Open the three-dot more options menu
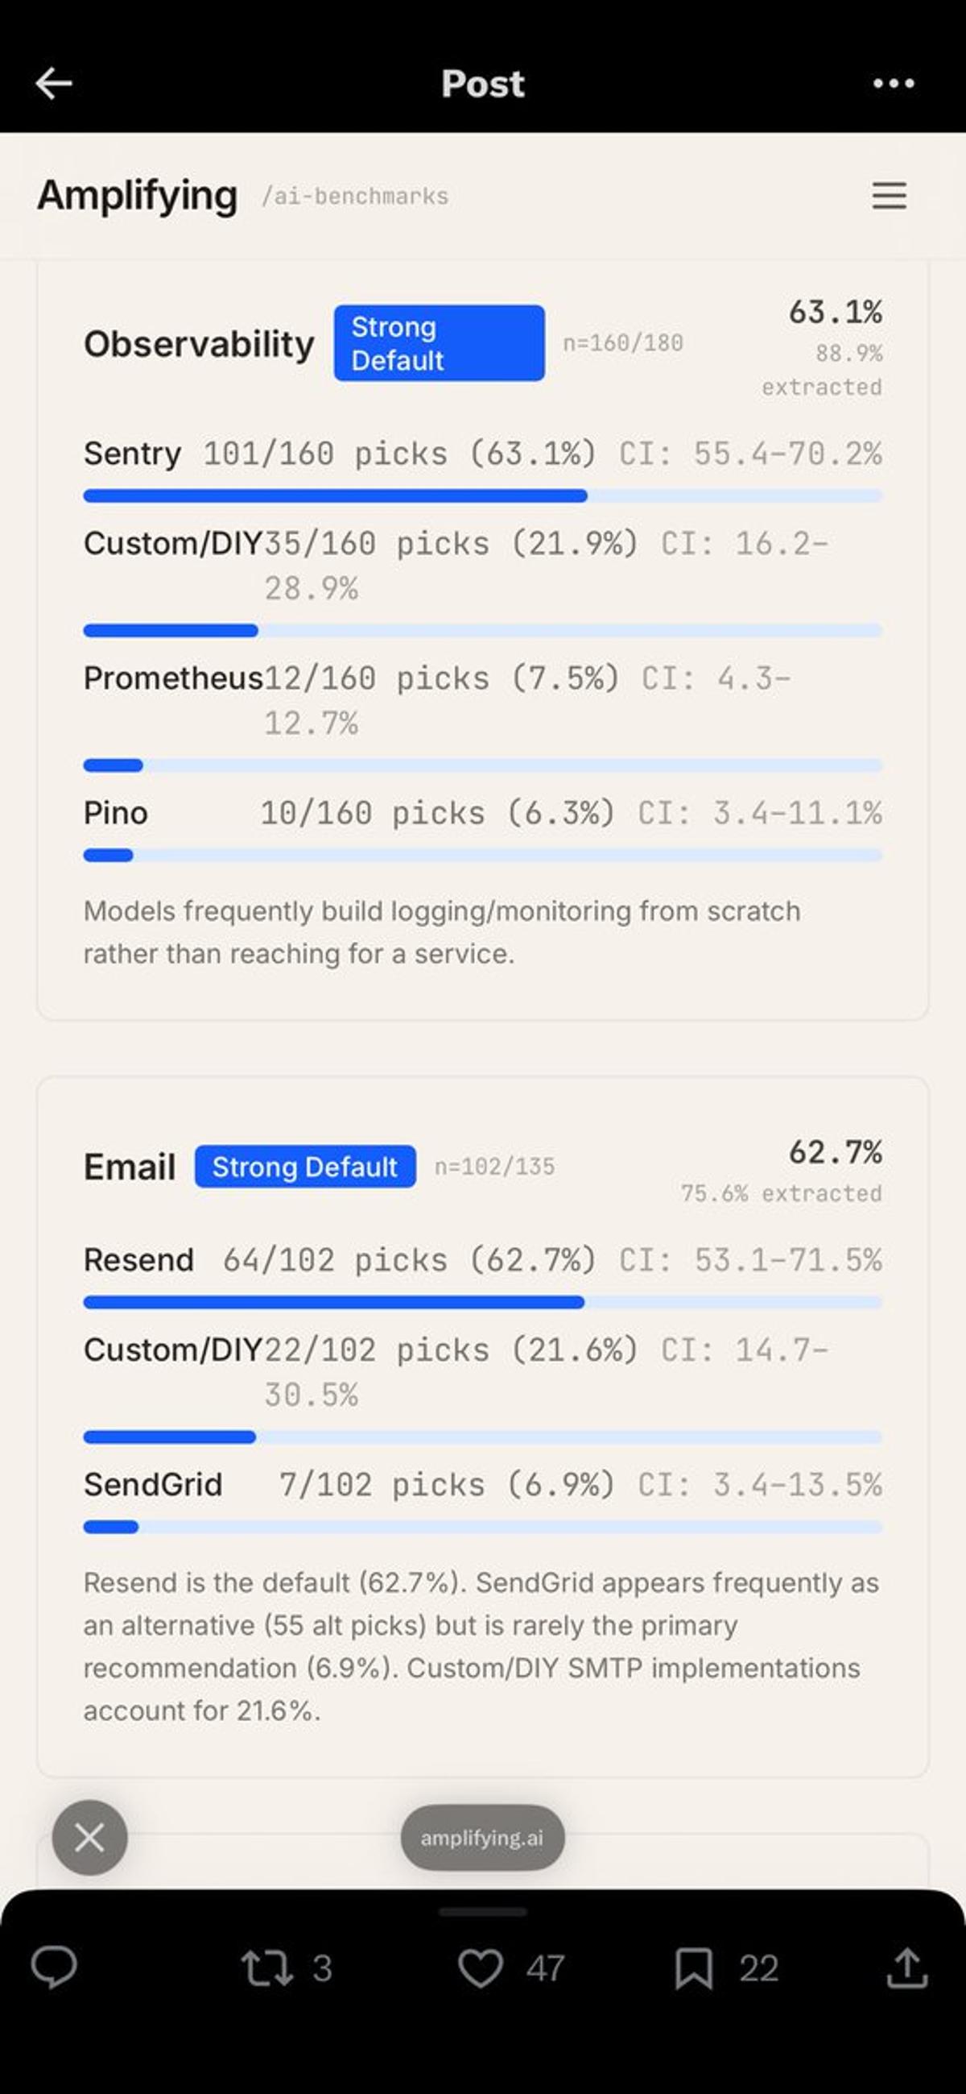966x2094 pixels. pos(893,83)
